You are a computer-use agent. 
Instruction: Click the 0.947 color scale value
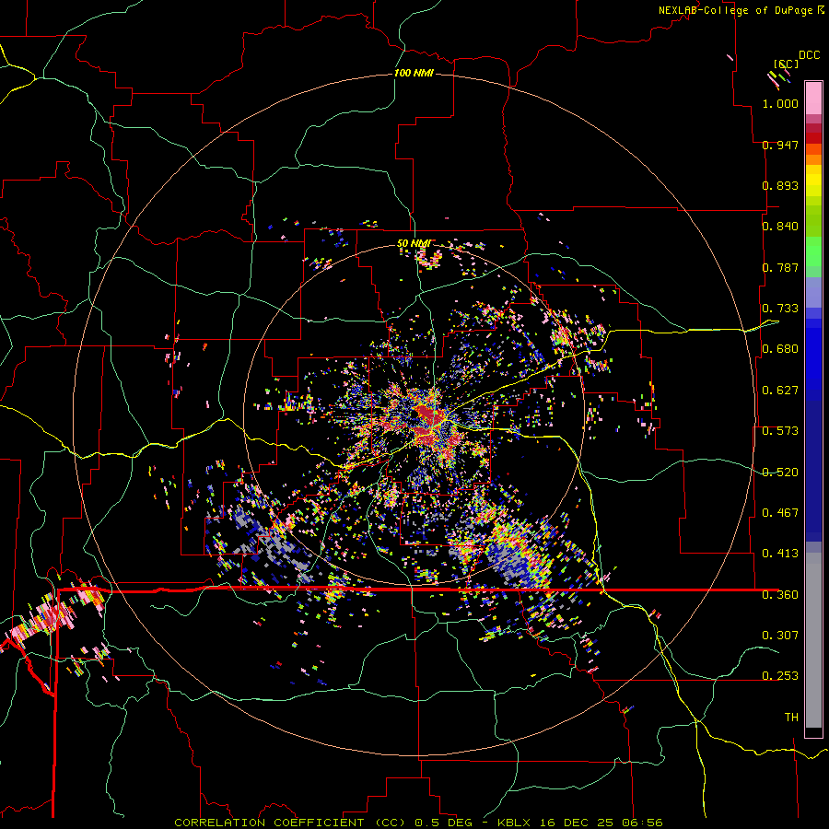click(x=780, y=145)
